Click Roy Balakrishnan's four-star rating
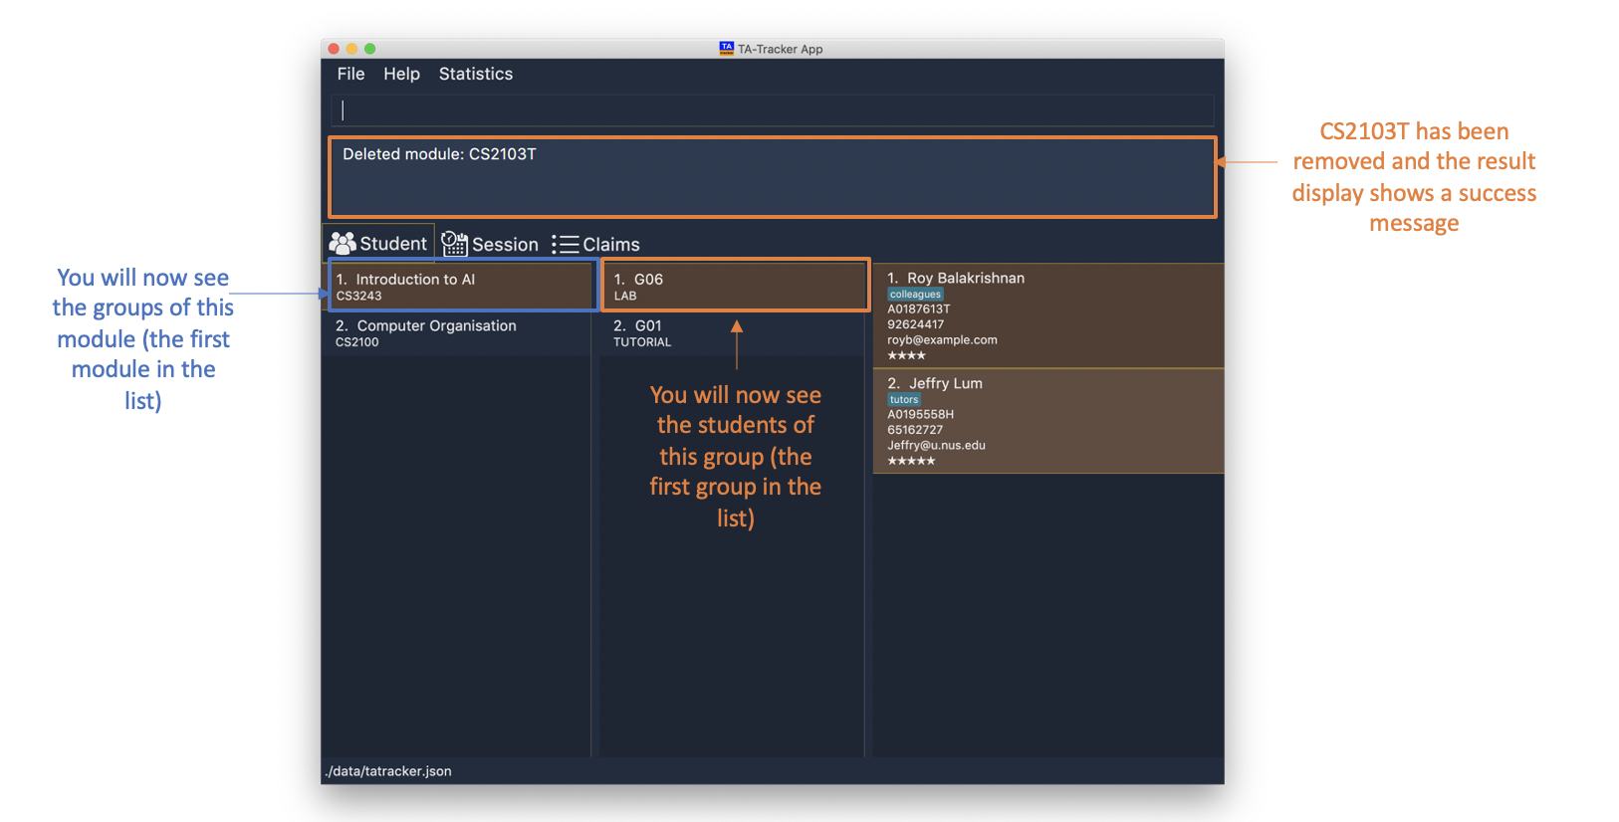The height and width of the screenshot is (822, 1619). point(906,355)
